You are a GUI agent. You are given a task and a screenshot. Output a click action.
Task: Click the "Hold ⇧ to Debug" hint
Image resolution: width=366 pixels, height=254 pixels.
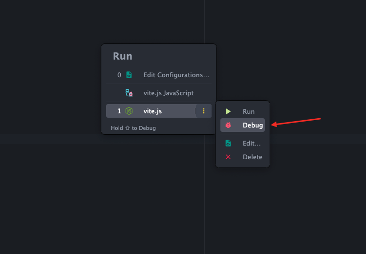click(x=133, y=128)
